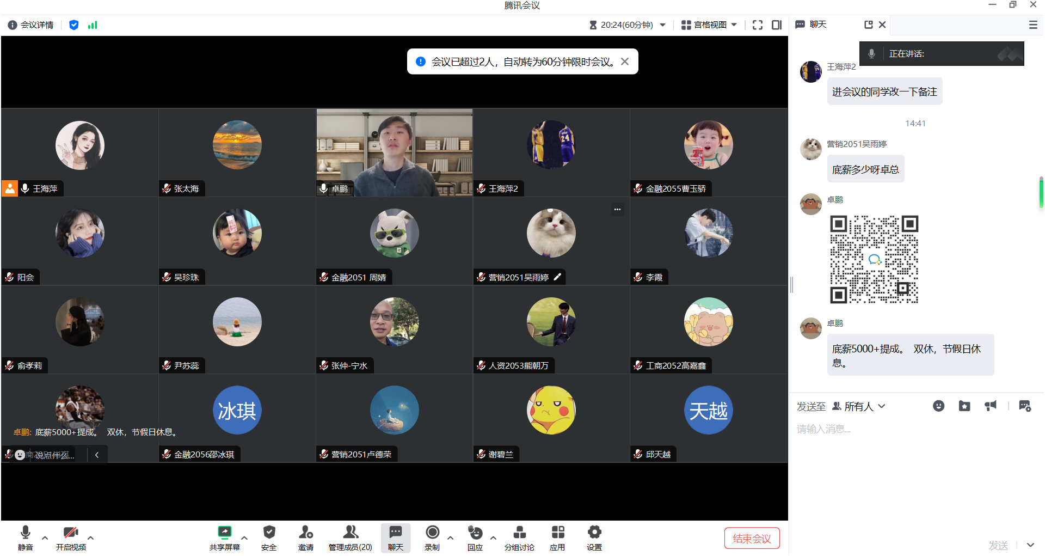Open the Apps (应用) grid icon
The height and width of the screenshot is (556, 1045).
click(557, 536)
